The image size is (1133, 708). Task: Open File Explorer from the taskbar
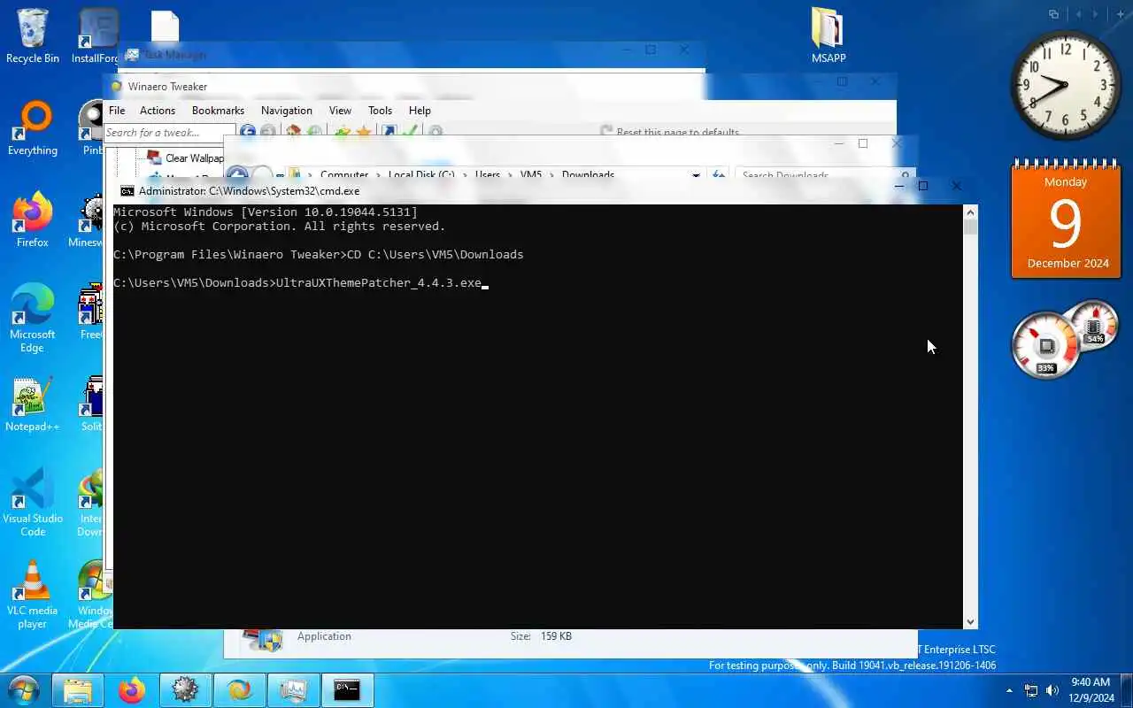(78, 690)
